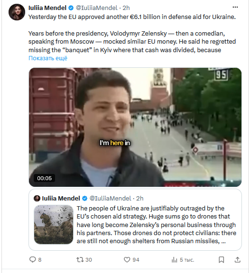The image size is (249, 273).
Task: Click the @IuliiaMendel handle in main post
Action: click(97, 8)
